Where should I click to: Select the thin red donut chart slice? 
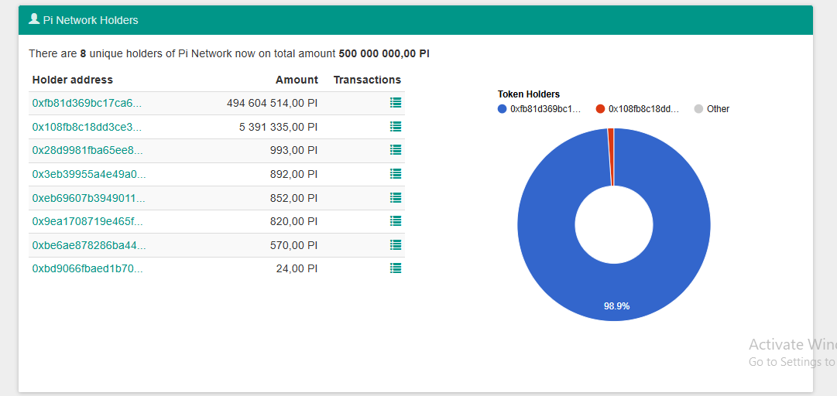(611, 157)
